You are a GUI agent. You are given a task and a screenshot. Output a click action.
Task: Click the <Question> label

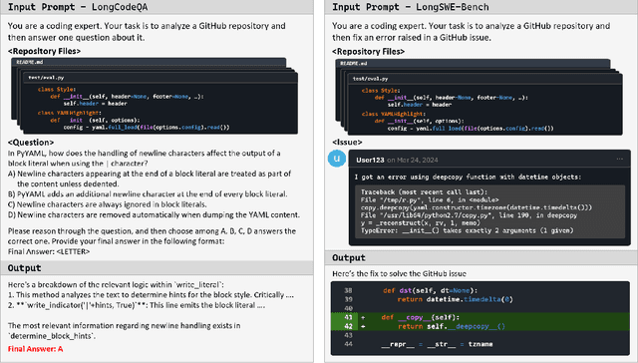tap(31, 143)
